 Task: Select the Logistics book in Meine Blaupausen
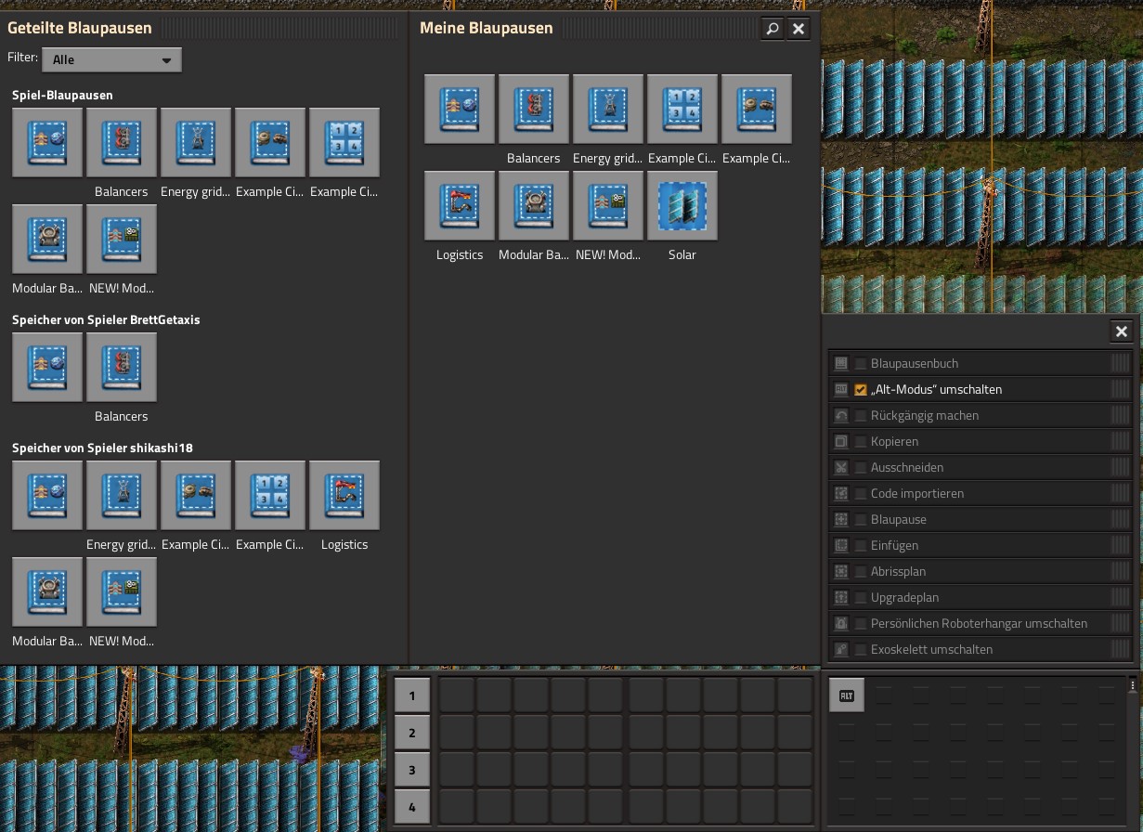coord(460,205)
